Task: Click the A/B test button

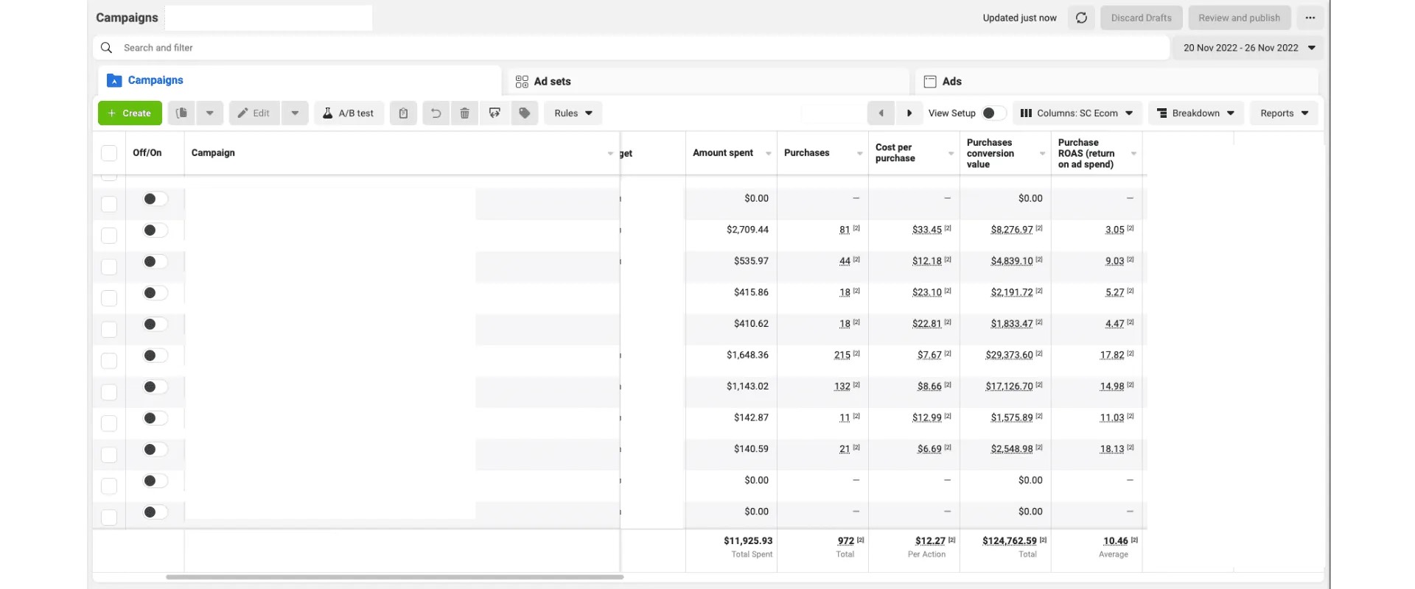Action: pyautogui.click(x=349, y=113)
